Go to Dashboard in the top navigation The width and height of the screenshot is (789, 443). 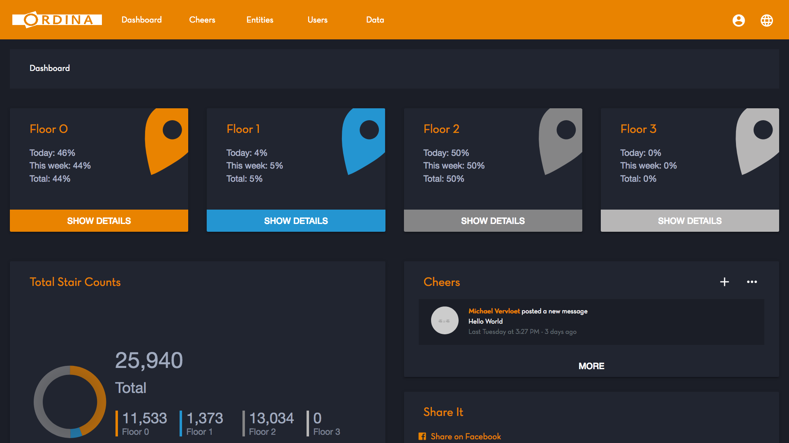coord(142,20)
